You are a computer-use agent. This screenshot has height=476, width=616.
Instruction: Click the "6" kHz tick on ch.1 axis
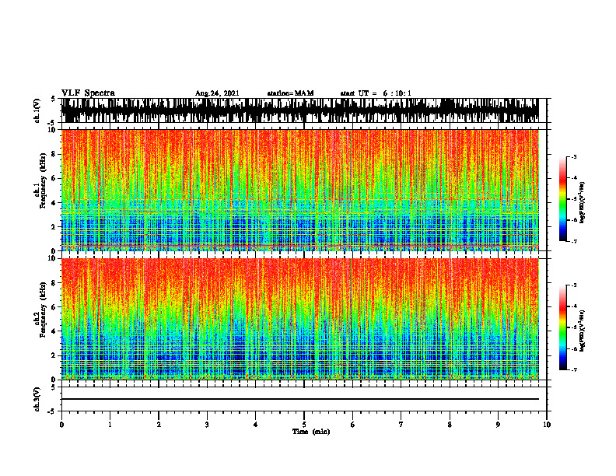tap(54, 179)
